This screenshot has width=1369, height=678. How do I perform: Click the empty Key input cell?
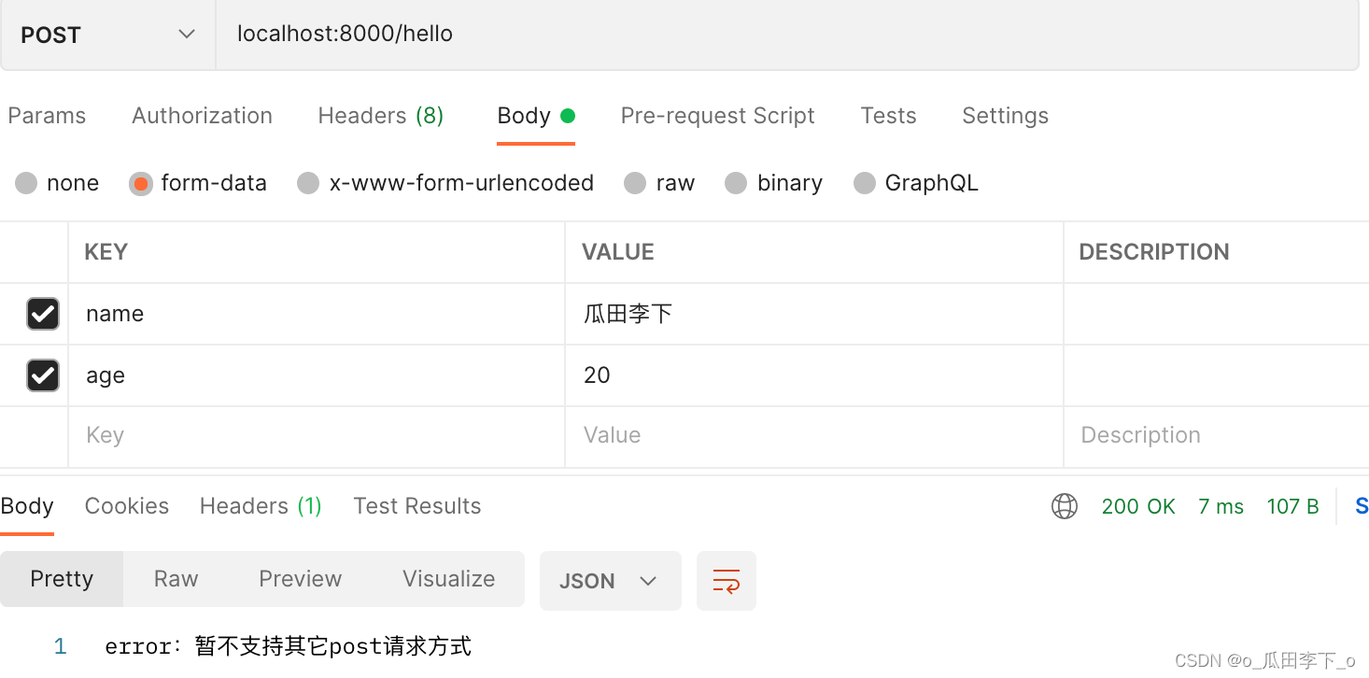pos(316,435)
